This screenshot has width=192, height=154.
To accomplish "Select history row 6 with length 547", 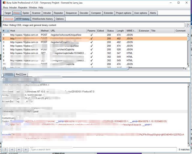I will pyautogui.click(x=94, y=53).
